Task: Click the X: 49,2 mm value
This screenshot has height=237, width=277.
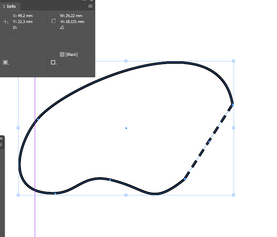Action: [x=22, y=16]
